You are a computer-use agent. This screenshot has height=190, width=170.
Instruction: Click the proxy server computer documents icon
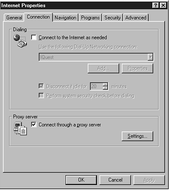(x=20, y=128)
